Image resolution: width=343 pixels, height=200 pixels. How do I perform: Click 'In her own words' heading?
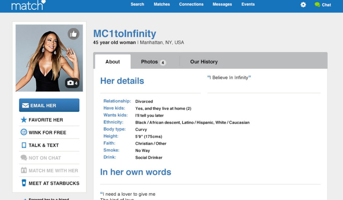[x=136, y=172]
